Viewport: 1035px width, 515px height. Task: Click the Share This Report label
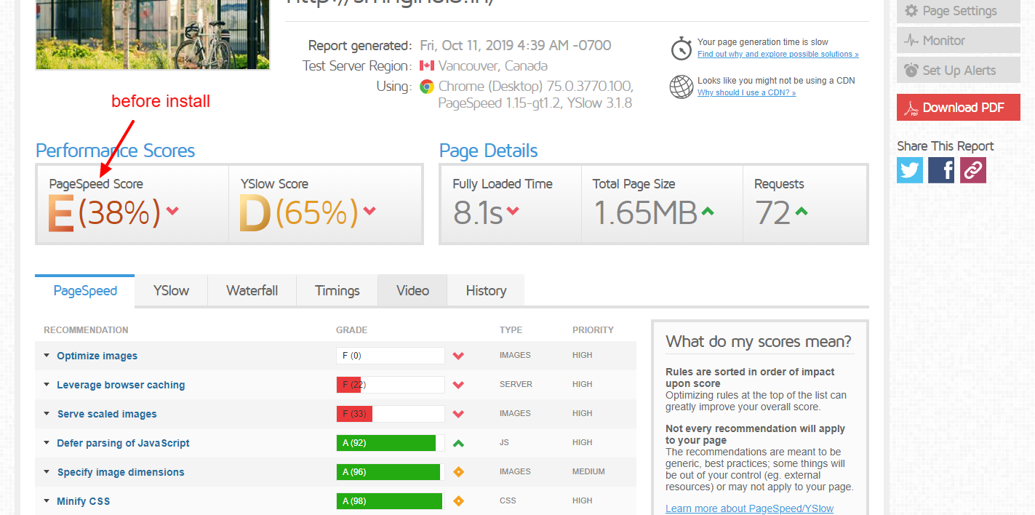[945, 146]
